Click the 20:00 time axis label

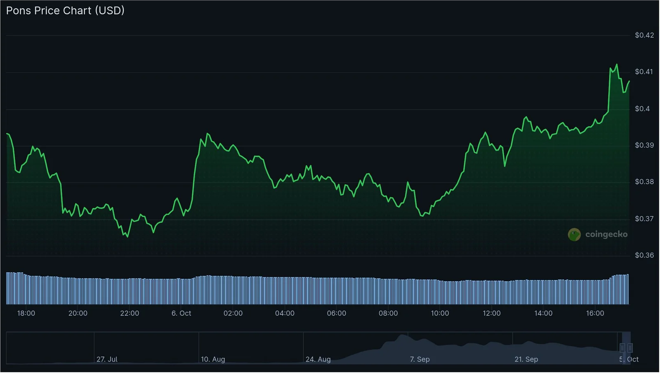(x=78, y=314)
